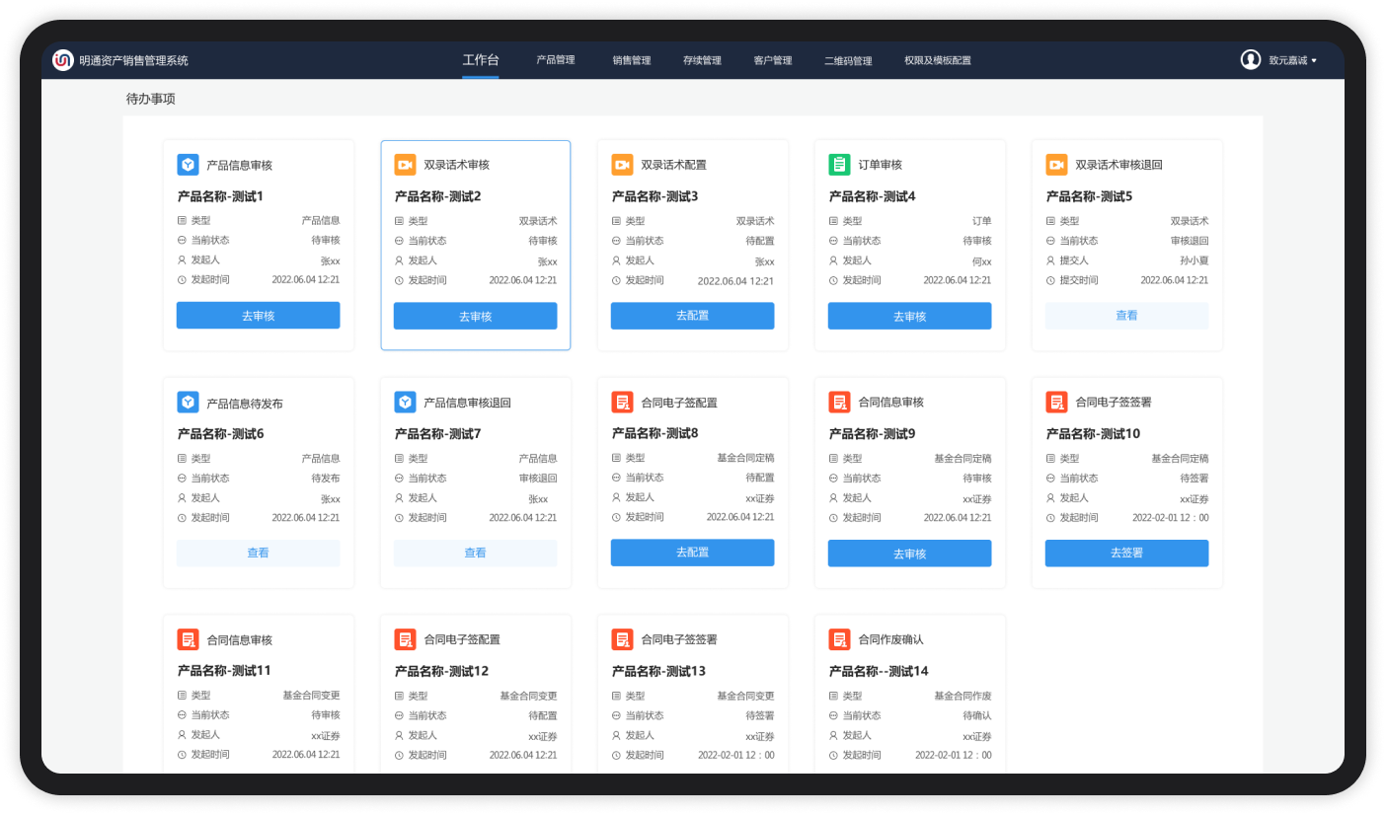Select the highlighted 产品名称-测试2 card title

(x=438, y=196)
